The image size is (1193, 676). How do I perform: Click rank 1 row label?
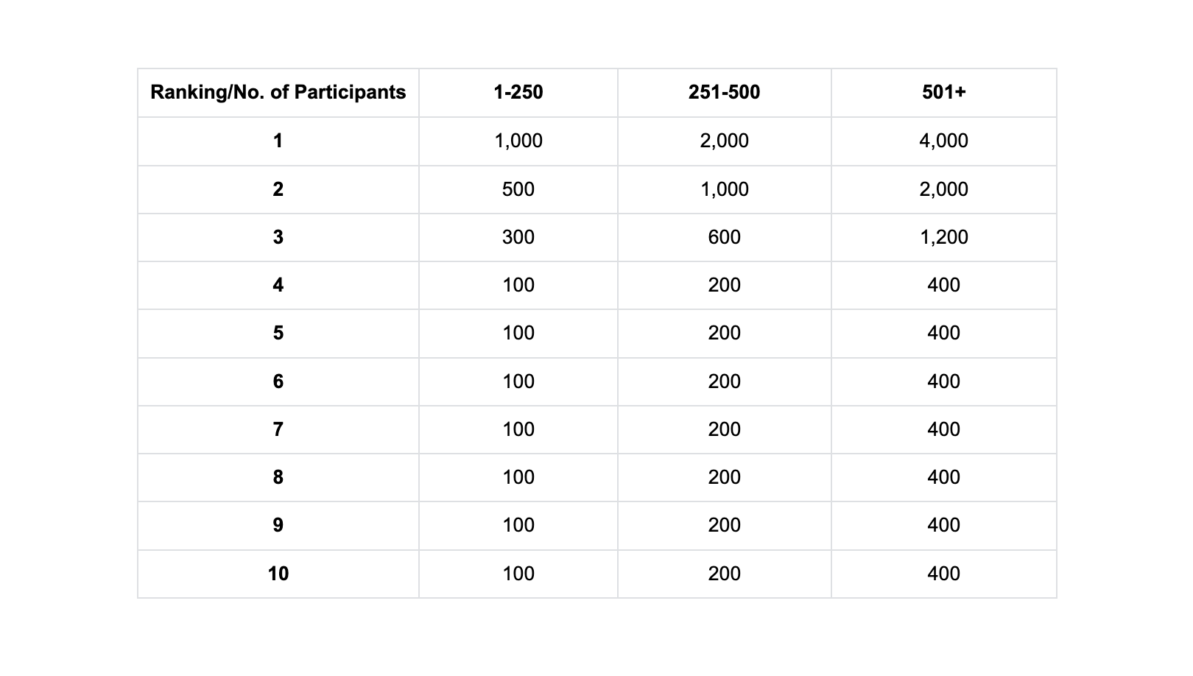278,141
